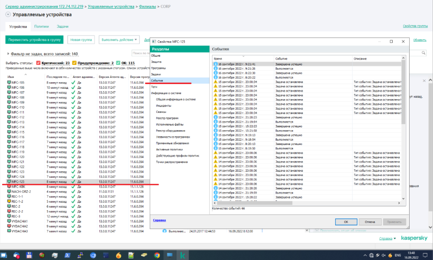Viewport: 433px width, 260px height.
Task: Switch to the Политики tab
Action: pyautogui.click(x=42, y=26)
